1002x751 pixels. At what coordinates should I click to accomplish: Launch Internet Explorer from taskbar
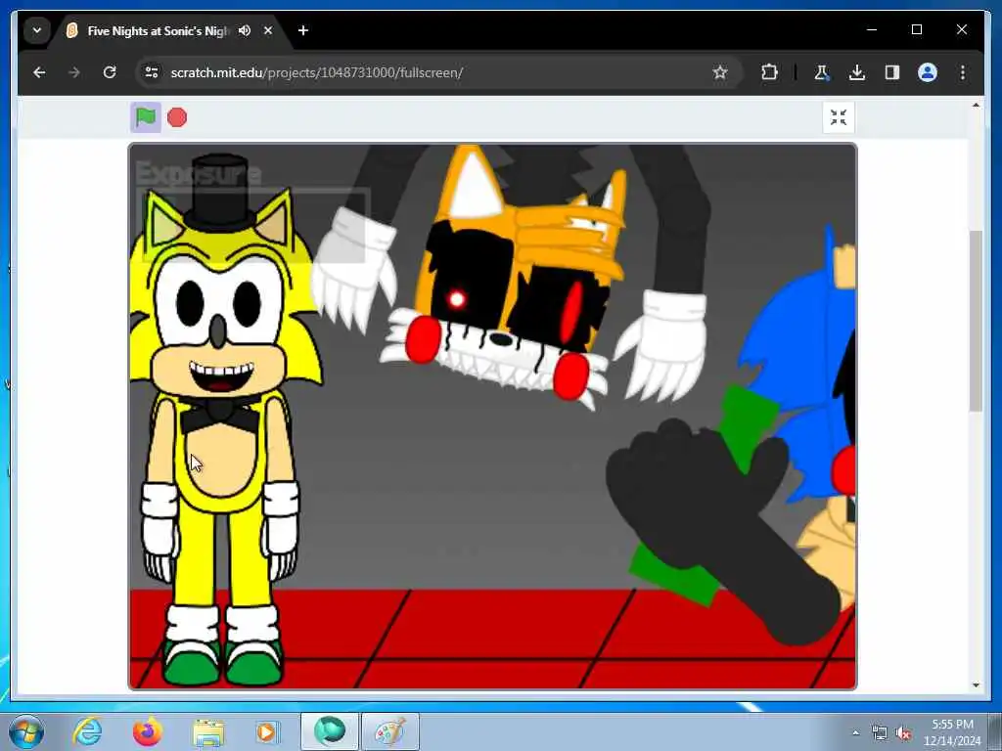pyautogui.click(x=87, y=731)
